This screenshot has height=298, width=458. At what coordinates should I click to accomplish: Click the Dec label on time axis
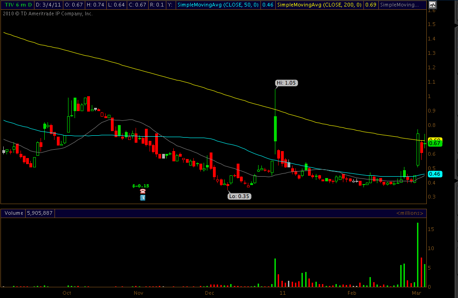(x=209, y=293)
